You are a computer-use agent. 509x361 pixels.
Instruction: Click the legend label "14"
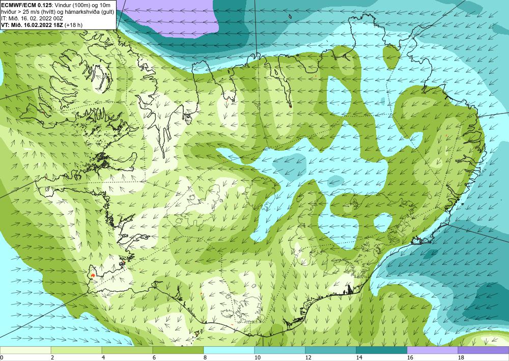pos(359,357)
